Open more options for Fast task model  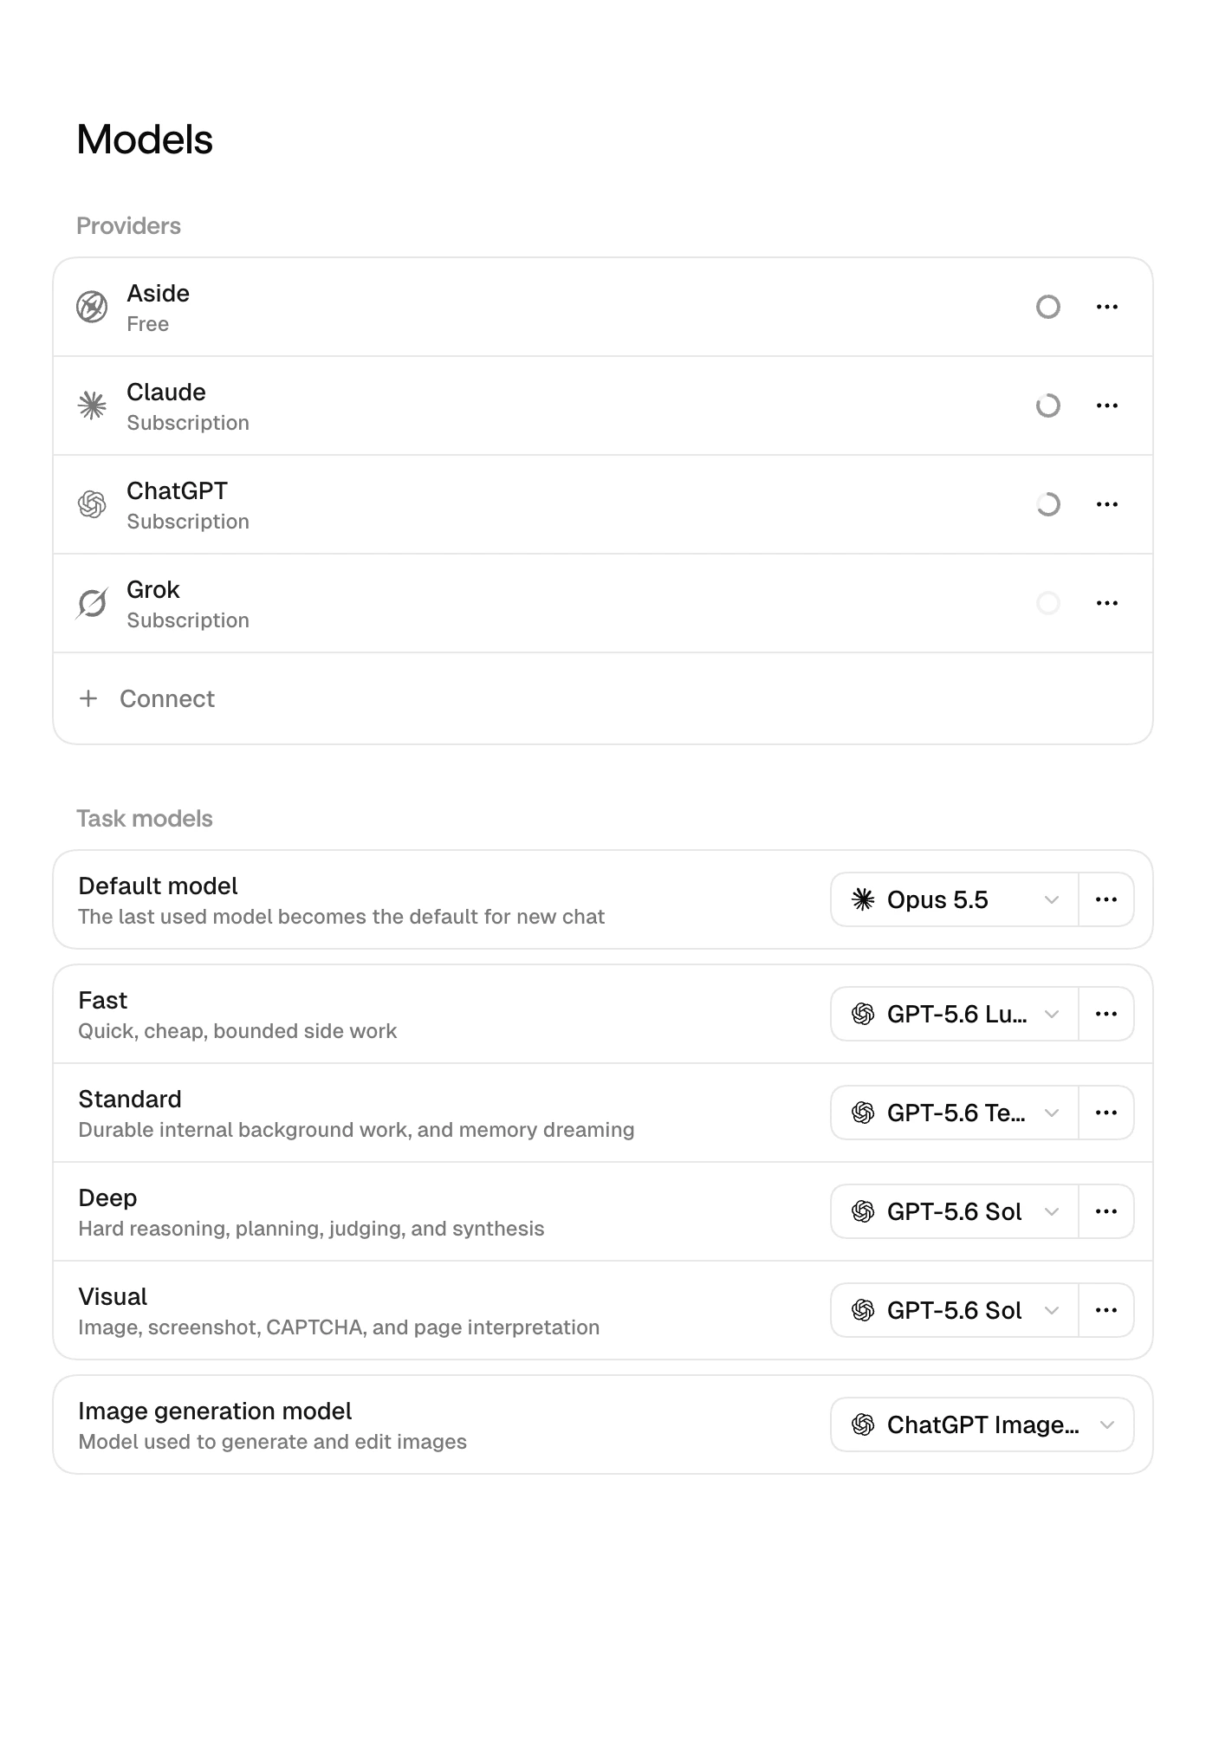click(1106, 1014)
